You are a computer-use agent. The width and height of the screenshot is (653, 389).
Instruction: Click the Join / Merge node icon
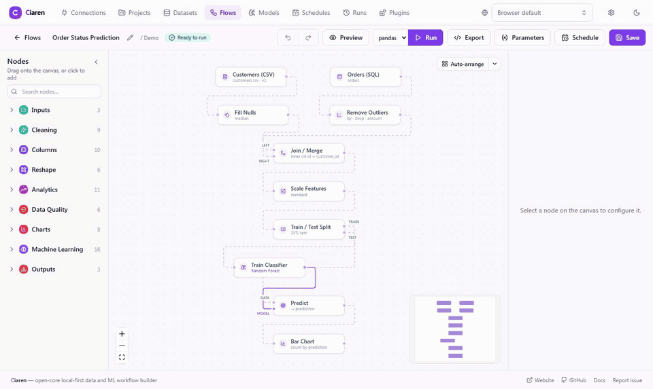coord(283,153)
